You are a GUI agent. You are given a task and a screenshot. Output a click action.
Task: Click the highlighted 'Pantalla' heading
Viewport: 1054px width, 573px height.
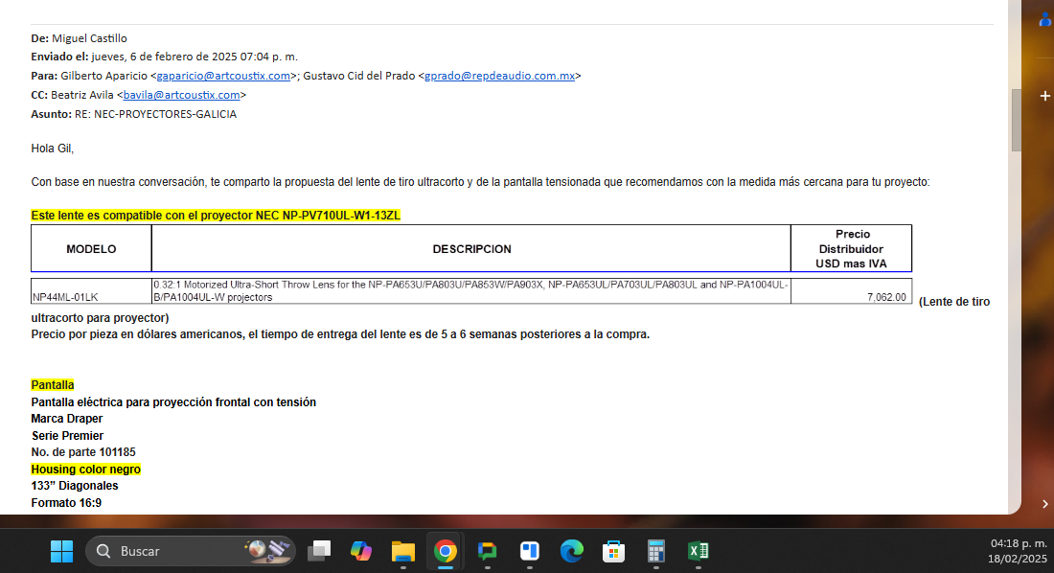[53, 384]
